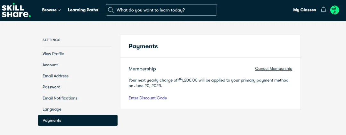The width and height of the screenshot is (346, 135).
Task: Open the green profile avatar menu
Action: point(334,10)
